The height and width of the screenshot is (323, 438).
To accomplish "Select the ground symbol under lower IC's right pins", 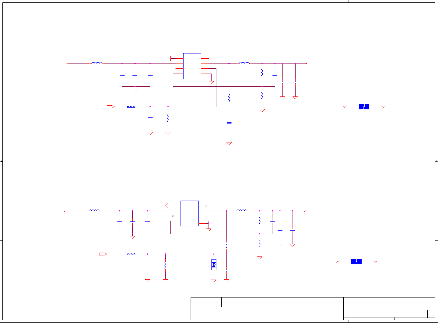I will pyautogui.click(x=209, y=230).
